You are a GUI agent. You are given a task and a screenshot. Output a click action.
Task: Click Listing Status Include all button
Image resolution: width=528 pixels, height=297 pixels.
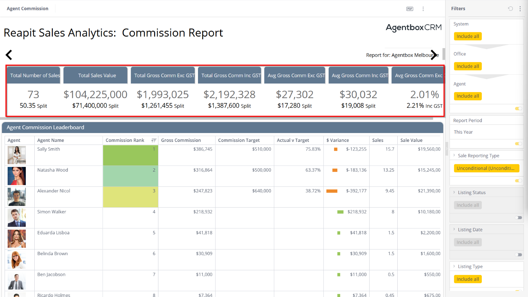tap(468, 205)
